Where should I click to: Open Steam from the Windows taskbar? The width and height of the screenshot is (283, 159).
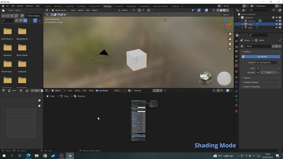click(53, 156)
